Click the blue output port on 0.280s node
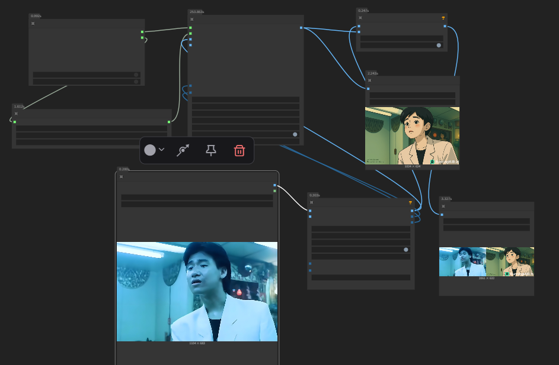Viewport: 559px width, 365px height. [x=275, y=185]
